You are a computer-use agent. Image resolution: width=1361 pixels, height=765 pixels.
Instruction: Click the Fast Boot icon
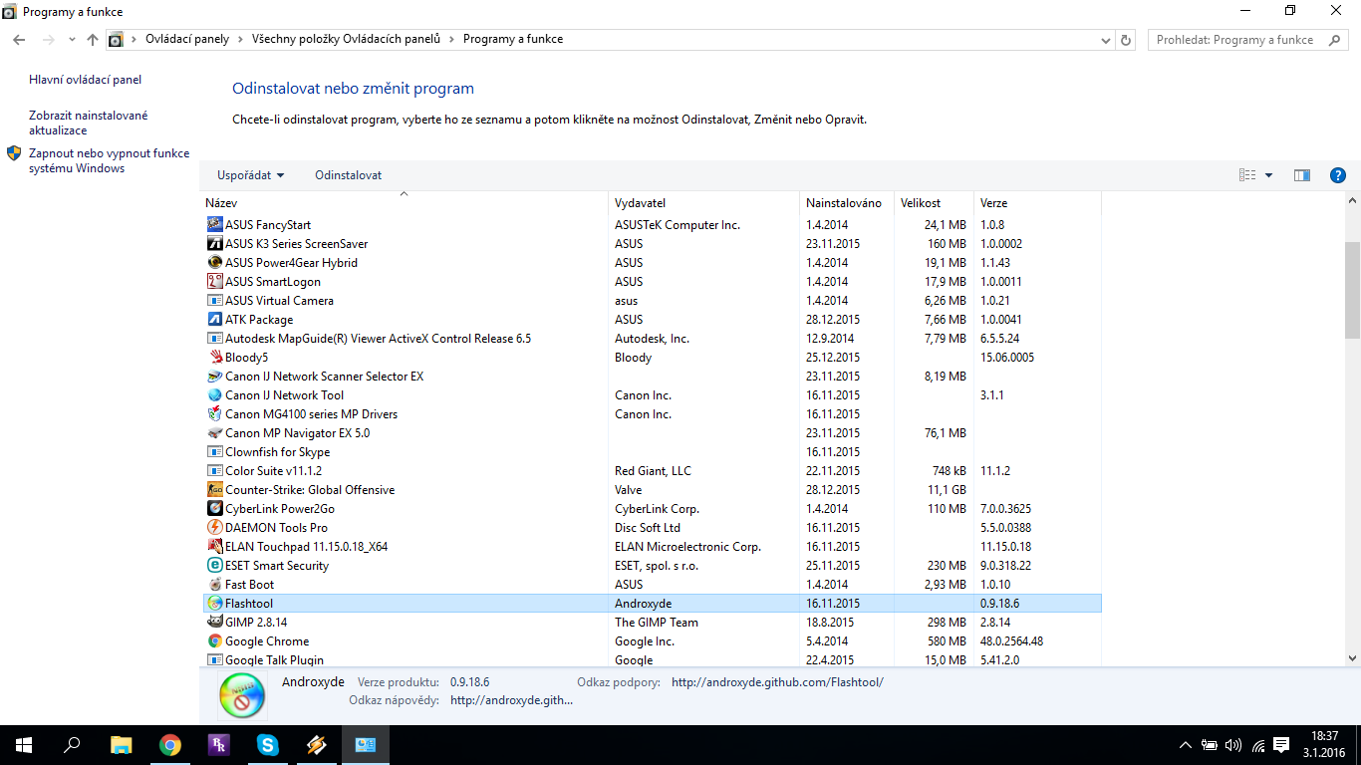214,585
